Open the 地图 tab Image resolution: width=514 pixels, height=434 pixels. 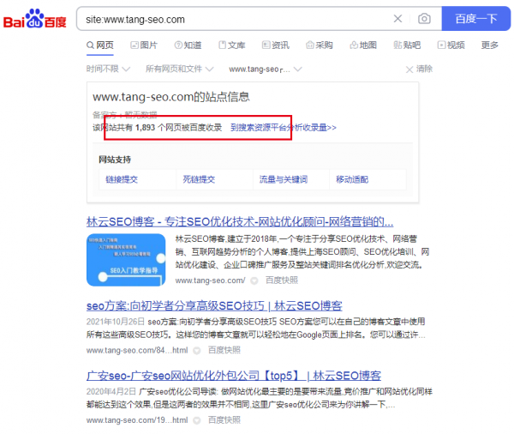pos(363,45)
